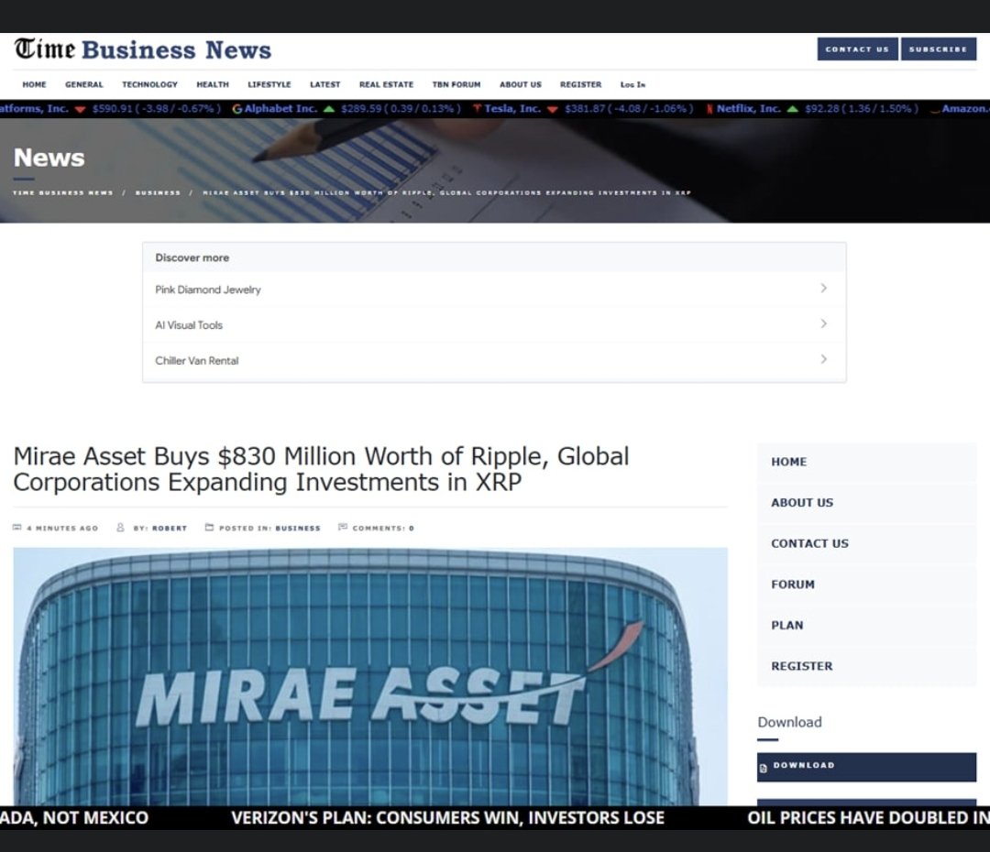The image size is (990, 852).
Task: Click Tesla price $381.87 in ticker
Action: 585,108
